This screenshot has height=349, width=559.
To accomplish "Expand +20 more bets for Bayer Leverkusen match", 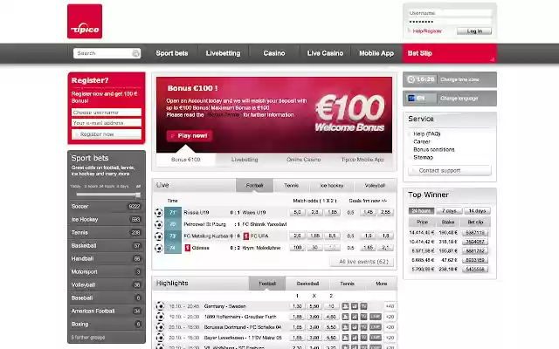I will click(390, 338).
